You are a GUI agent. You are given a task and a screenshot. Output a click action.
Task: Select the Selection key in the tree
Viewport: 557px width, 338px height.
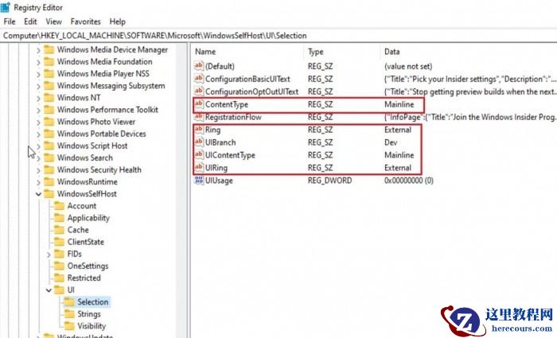click(93, 302)
